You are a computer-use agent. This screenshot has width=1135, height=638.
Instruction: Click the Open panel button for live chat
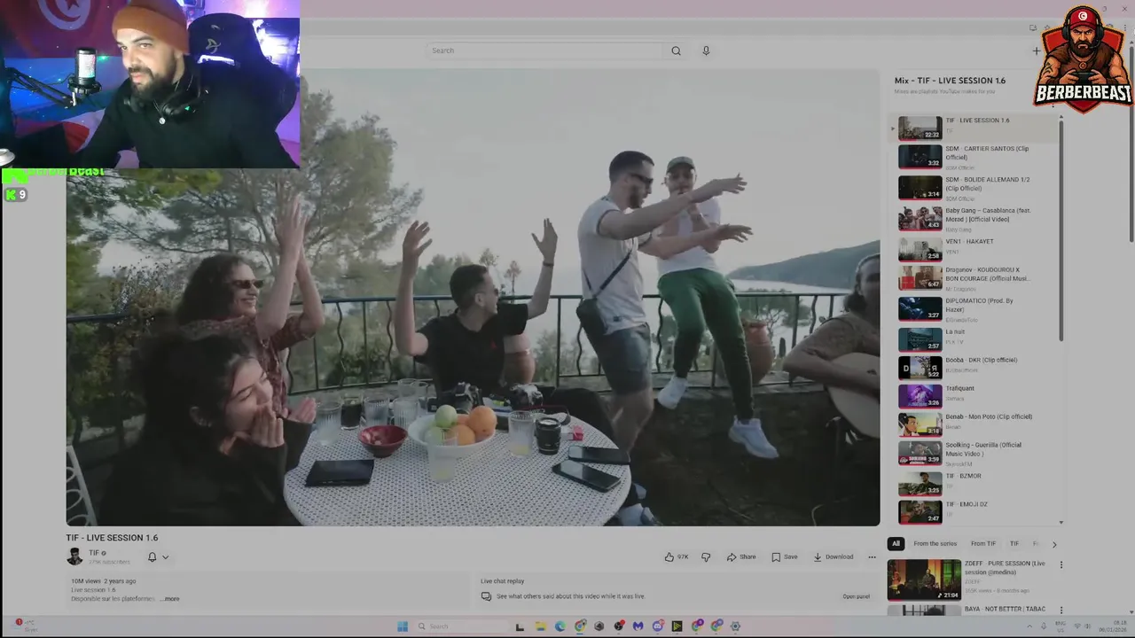click(x=856, y=596)
